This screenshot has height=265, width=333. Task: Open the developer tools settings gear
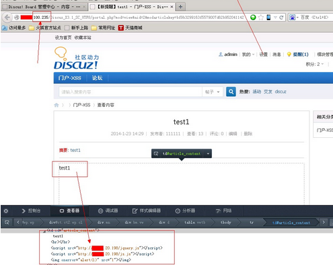coord(6,211)
